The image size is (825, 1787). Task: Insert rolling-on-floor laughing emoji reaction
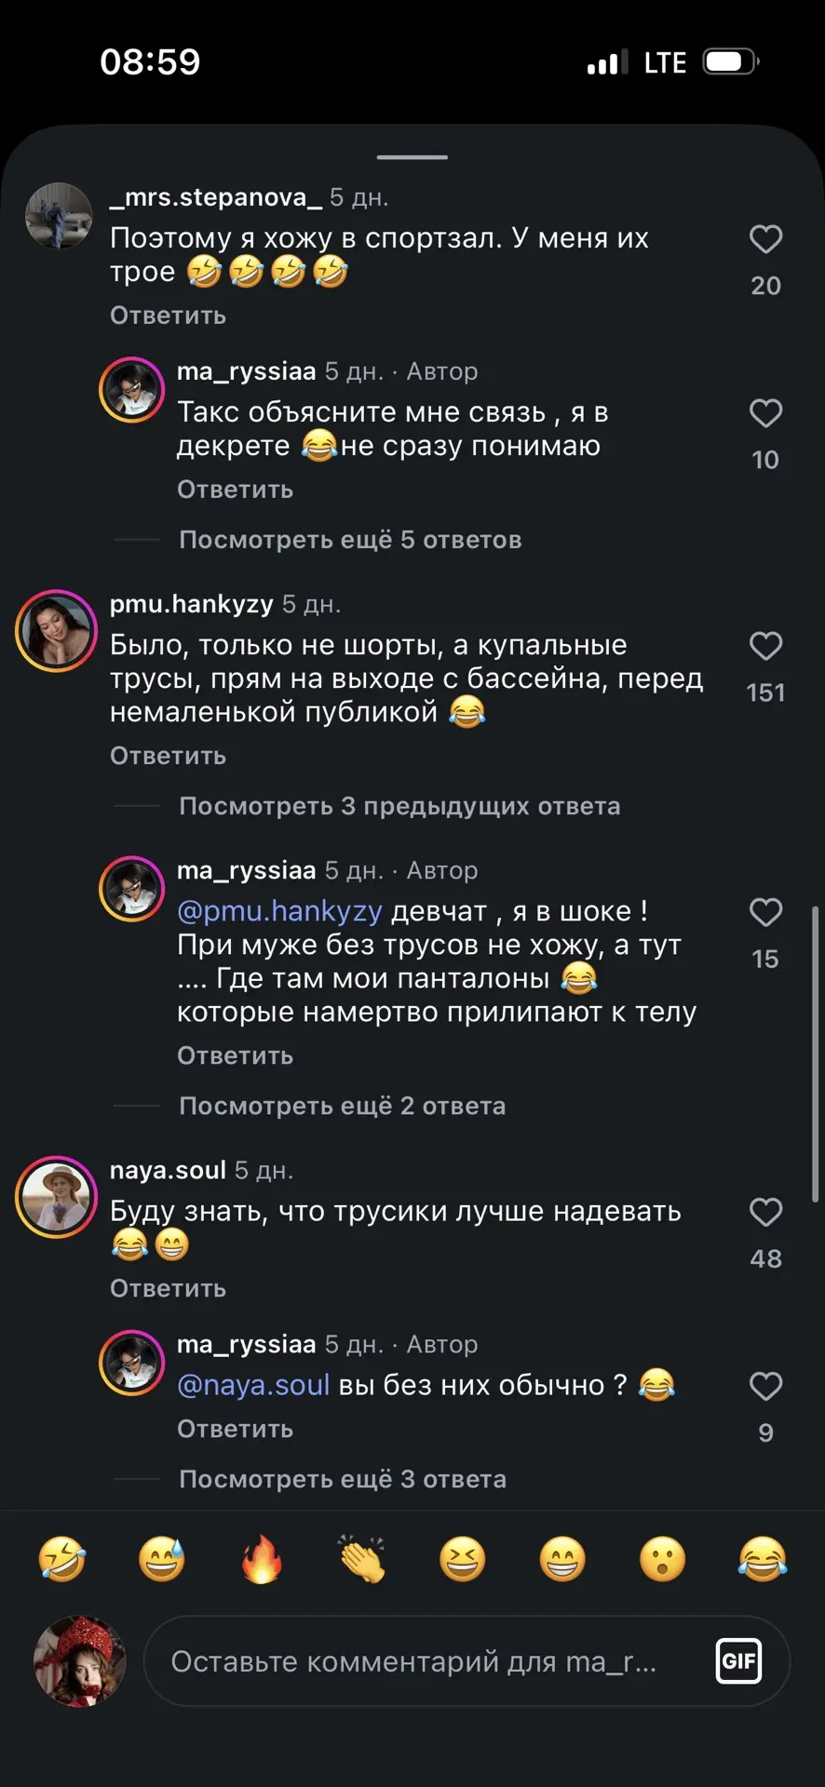[61, 1559]
